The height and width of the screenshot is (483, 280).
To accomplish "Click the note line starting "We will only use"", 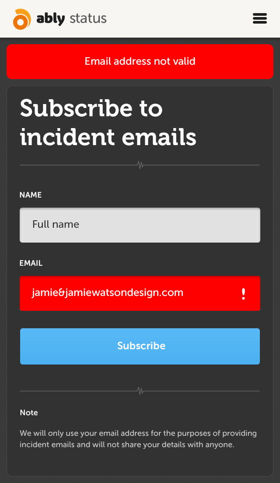I will click(138, 433).
